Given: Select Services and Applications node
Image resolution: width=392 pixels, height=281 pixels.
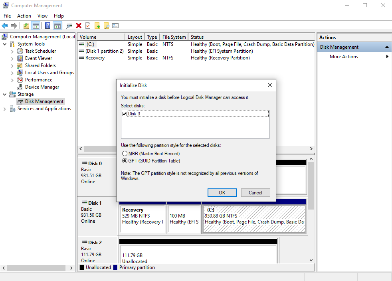Looking at the screenshot, I should 44,109.
